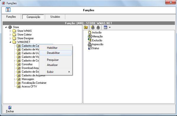This screenshot has width=177, height=116.
Task: Expand the Cadastro de Co node
Action: pyautogui.click(x=15, y=61)
